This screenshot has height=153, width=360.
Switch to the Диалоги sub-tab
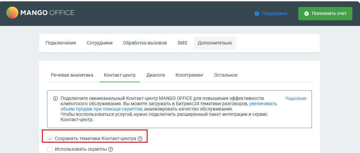tap(155, 75)
